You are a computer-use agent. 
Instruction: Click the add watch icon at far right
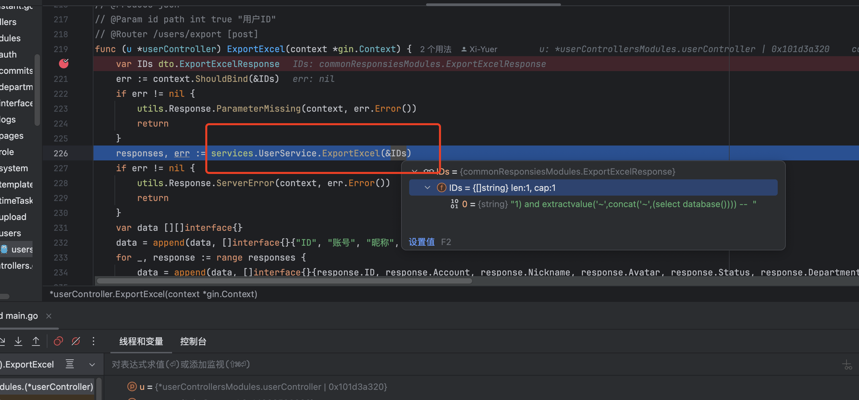(x=846, y=365)
